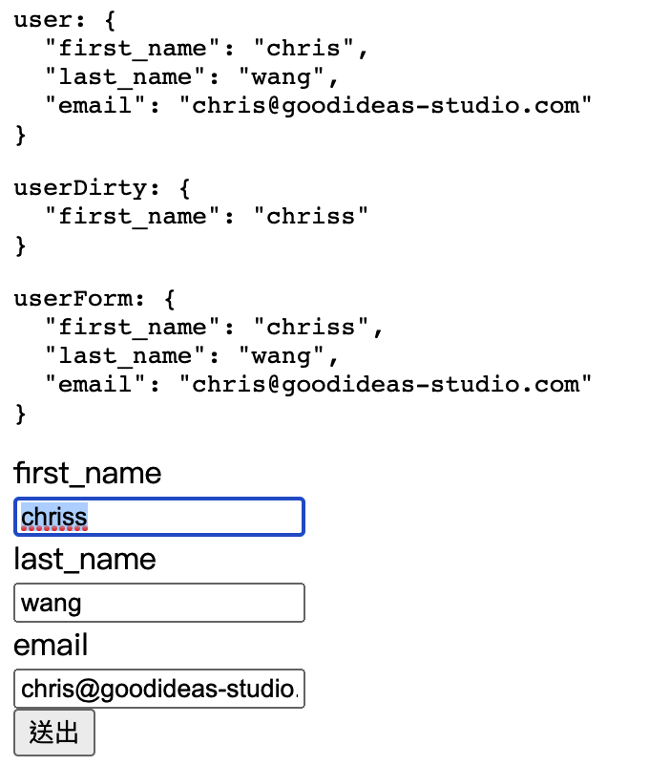Click the first_name label above the form input
This screenshot has width=670, height=766.
coord(88,474)
